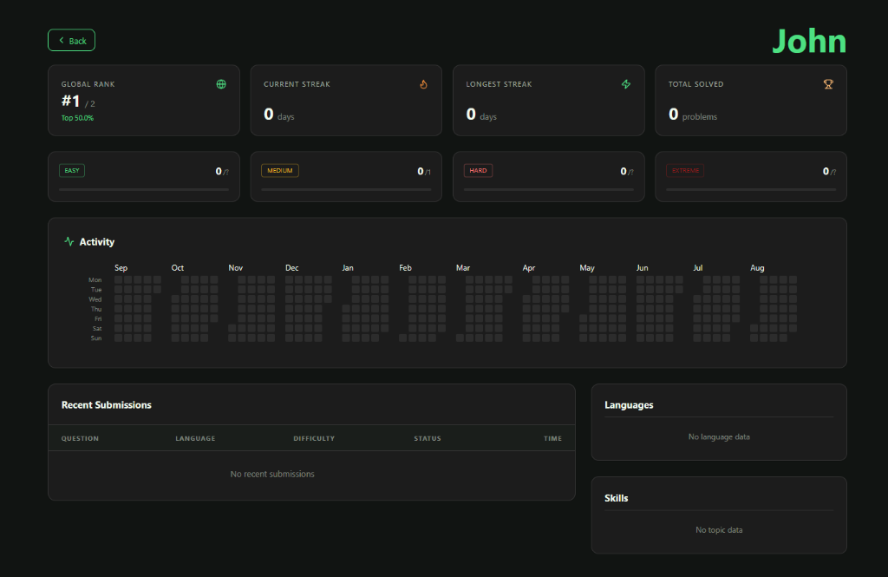Image resolution: width=888 pixels, height=577 pixels.
Task: Click the Sun weekday label in Activity
Action: [96, 338]
